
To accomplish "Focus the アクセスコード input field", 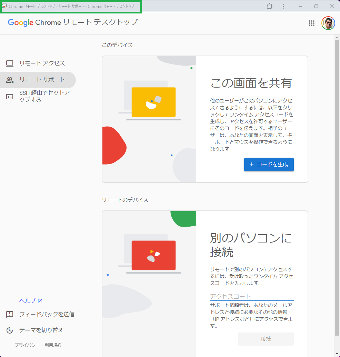I will point(252,296).
